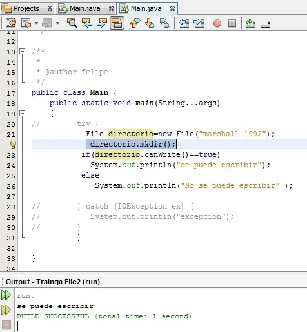The height and width of the screenshot is (332, 307).
Task: Click the greyed Forward navigation icon
Action: point(47,23)
